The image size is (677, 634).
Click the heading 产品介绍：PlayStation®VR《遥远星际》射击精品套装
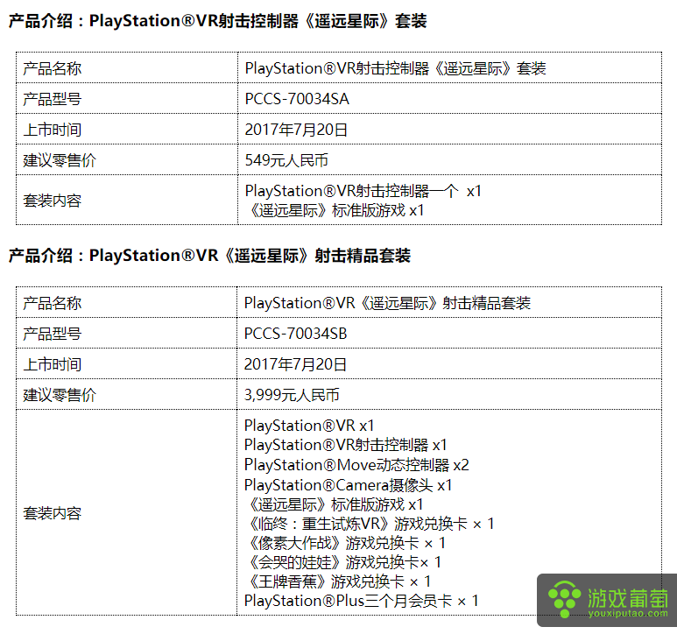point(210,256)
